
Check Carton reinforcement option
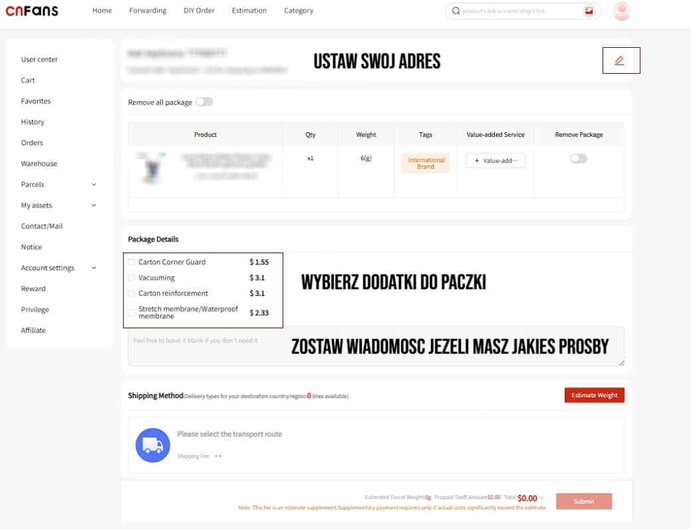131,293
